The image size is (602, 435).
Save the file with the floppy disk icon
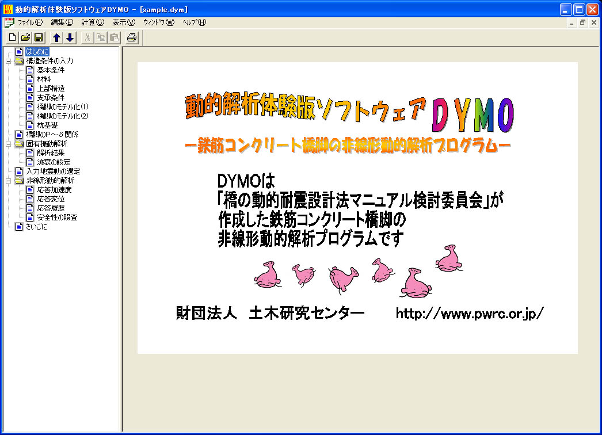pos(39,37)
